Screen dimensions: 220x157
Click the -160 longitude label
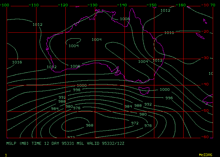[182, 5]
